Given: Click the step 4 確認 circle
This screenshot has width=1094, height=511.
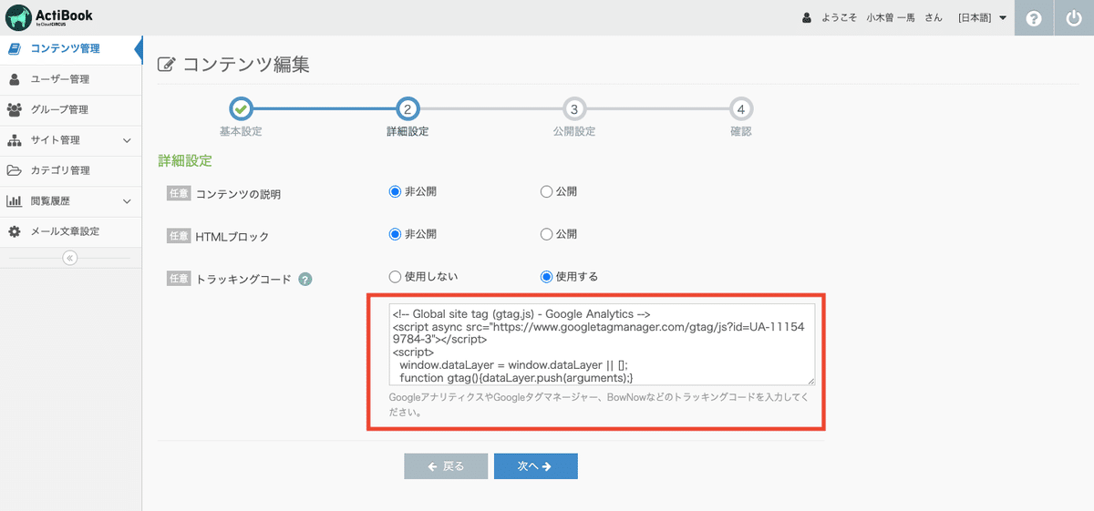Looking at the screenshot, I should 741,109.
